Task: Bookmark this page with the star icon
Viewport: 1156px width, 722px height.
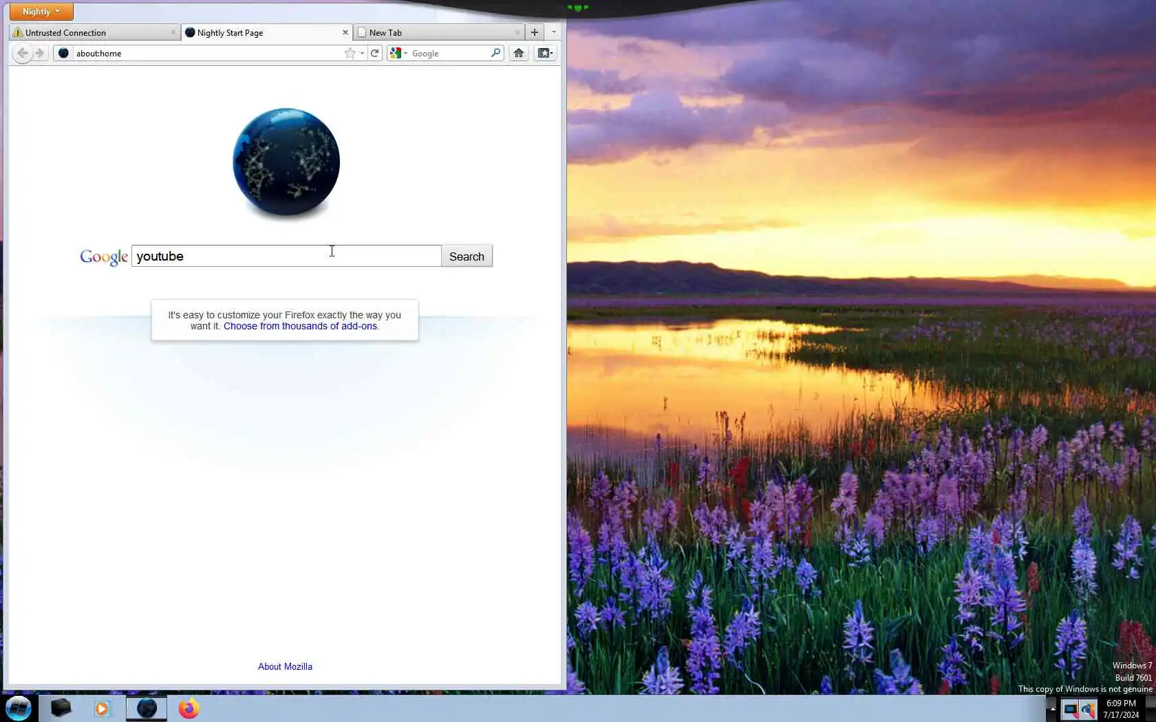Action: pos(350,53)
